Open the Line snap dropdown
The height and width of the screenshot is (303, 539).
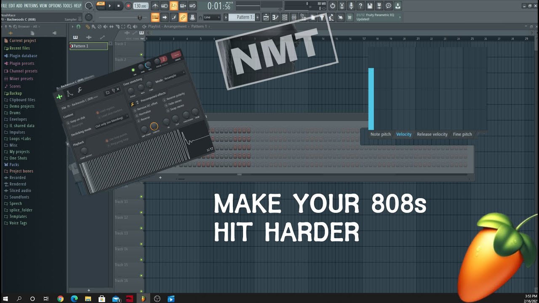point(212,17)
